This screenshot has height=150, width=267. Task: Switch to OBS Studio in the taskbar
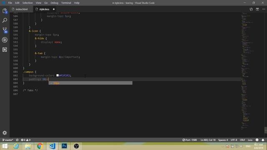(76, 146)
